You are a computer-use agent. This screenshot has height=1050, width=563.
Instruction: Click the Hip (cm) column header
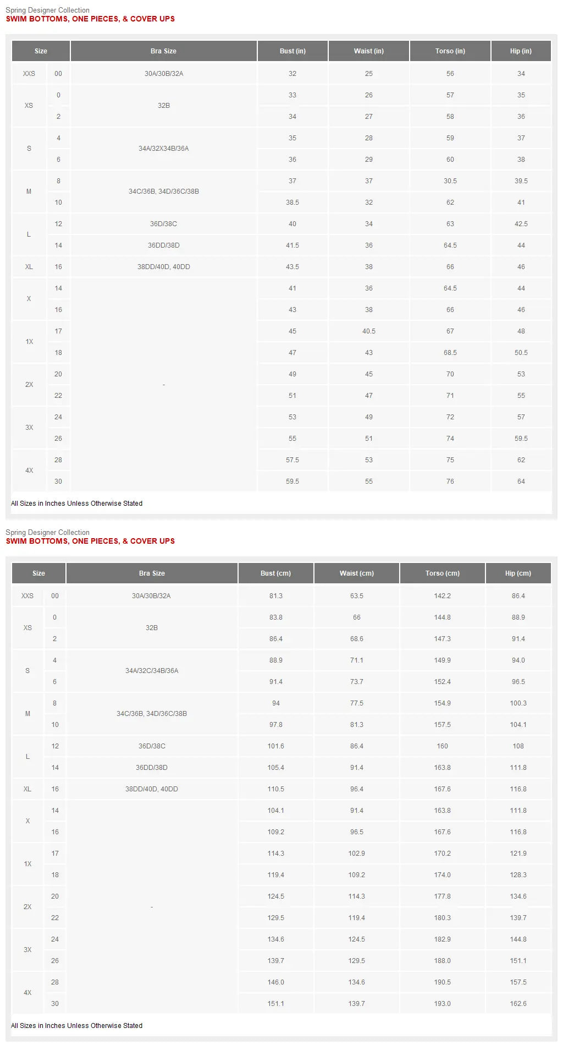click(518, 573)
